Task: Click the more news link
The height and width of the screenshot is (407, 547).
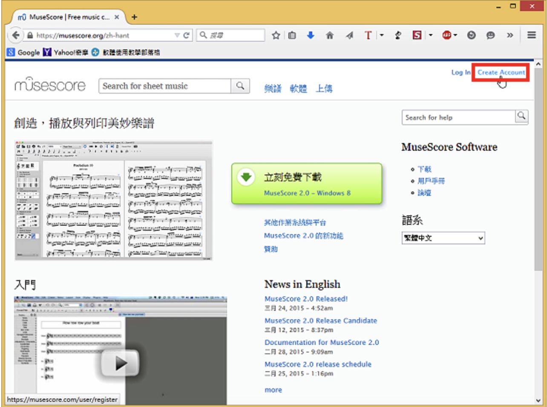Action: coord(273,390)
